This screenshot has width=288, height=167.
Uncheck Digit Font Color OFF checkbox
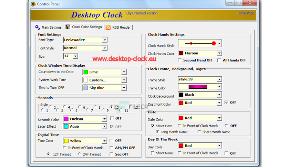coord(226,102)
